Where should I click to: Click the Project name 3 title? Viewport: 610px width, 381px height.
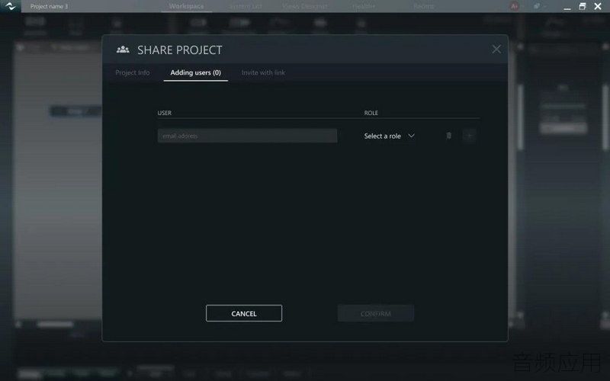click(x=49, y=6)
